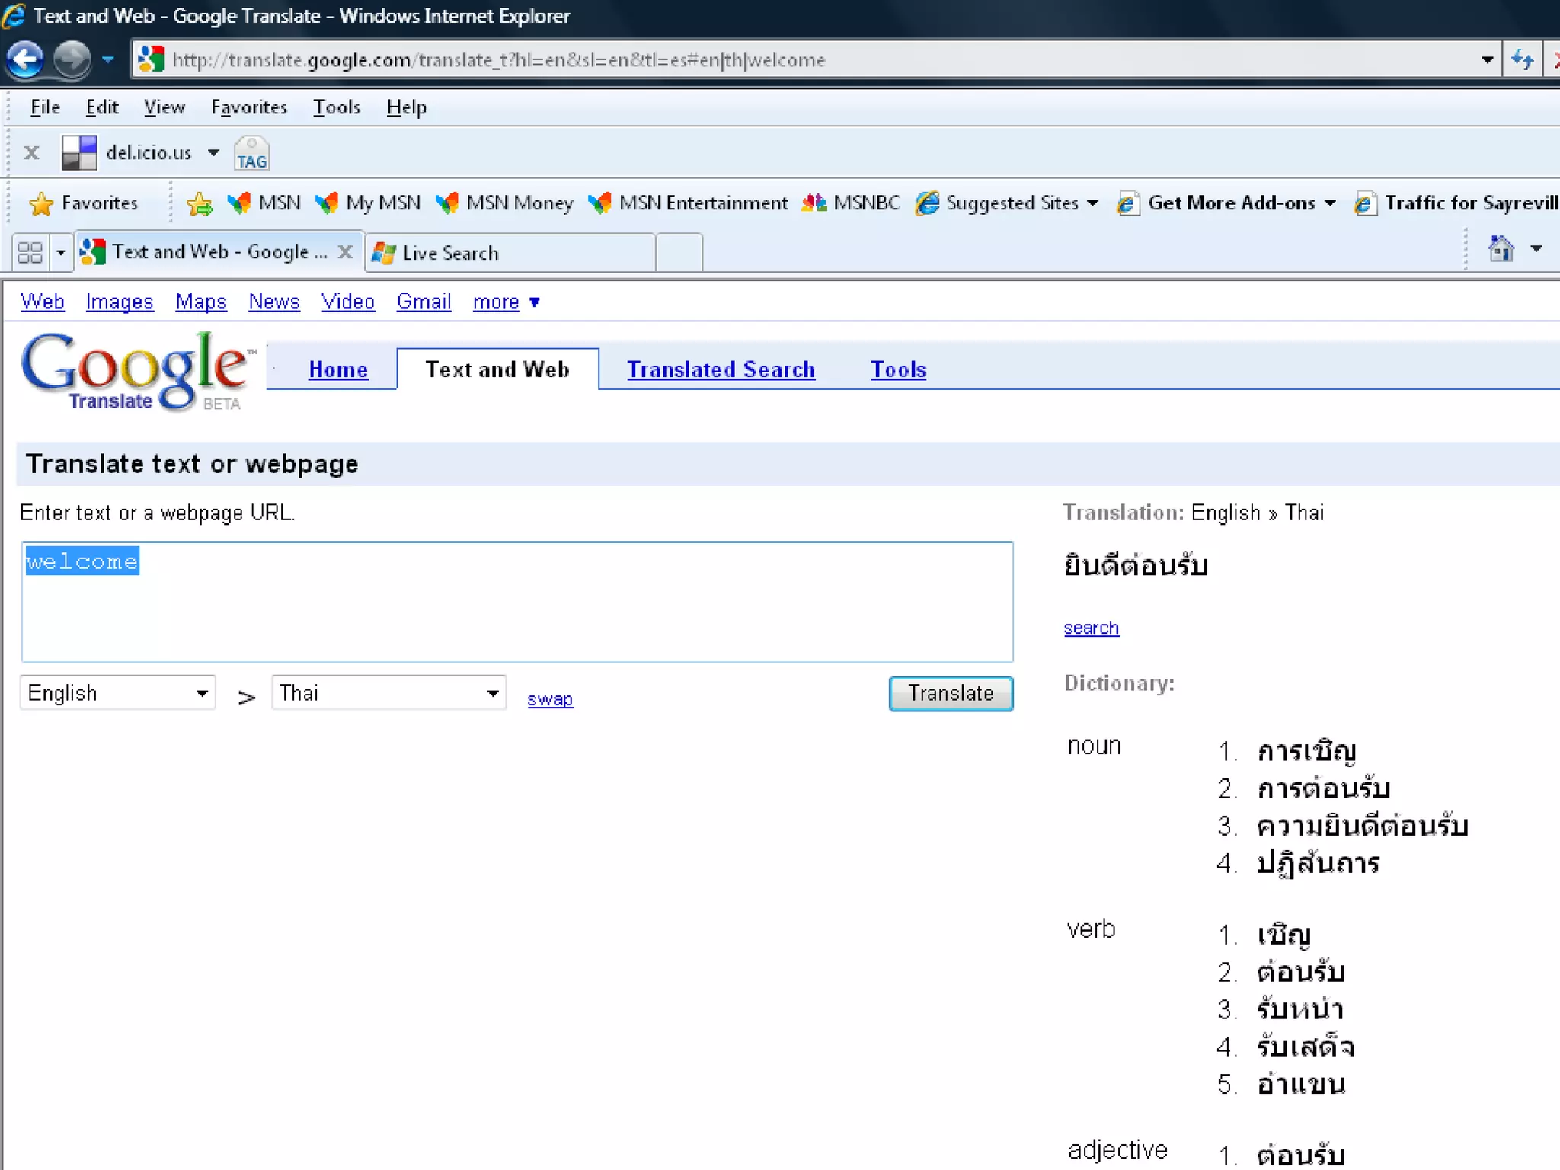This screenshot has width=1560, height=1170.
Task: Click the Home house icon
Action: click(x=1501, y=249)
